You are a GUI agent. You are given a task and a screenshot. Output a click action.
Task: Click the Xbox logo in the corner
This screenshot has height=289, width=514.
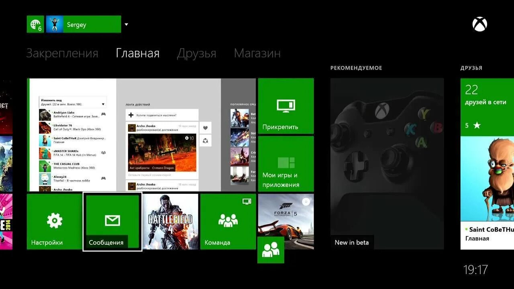[479, 24]
